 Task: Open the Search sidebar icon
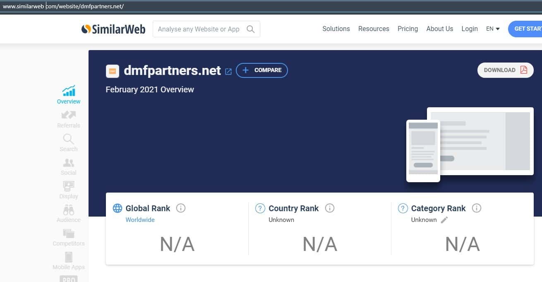69,139
